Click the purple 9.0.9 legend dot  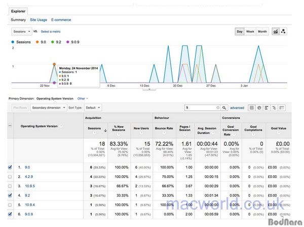point(68,42)
